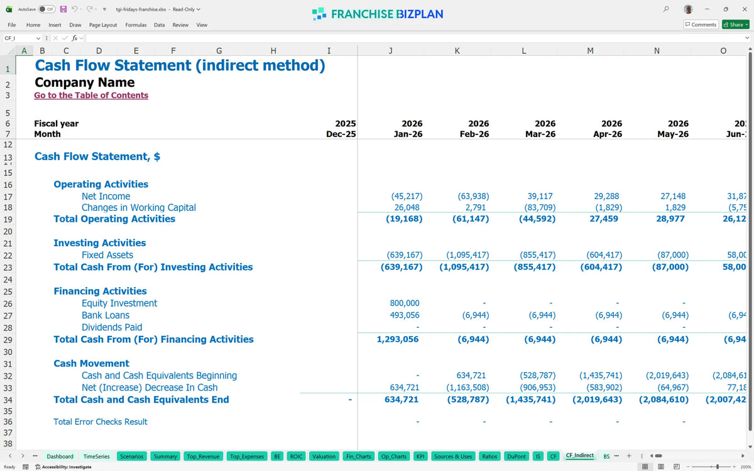Follow the Go to the Table of Contents link
Screen dimensions: 754x471
[x=91, y=95]
